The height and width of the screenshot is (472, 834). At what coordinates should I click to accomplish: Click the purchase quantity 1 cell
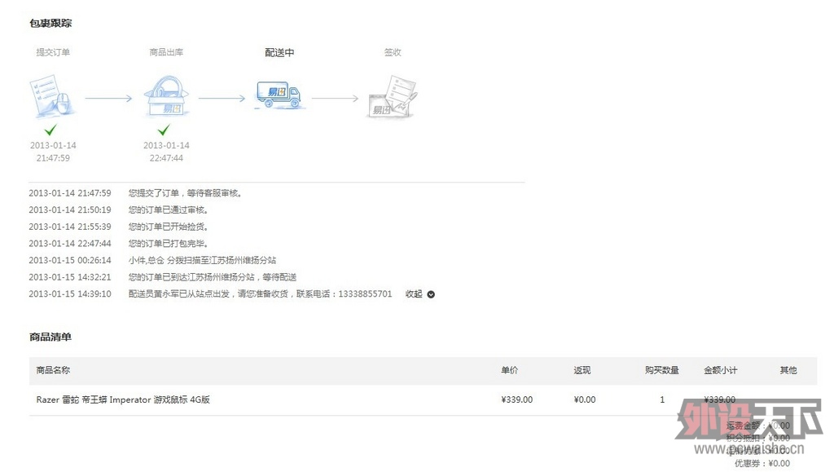click(x=662, y=399)
